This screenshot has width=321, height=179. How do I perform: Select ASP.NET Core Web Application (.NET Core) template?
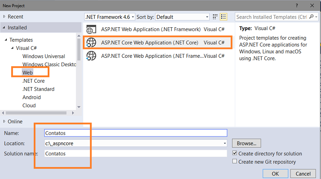(x=157, y=43)
